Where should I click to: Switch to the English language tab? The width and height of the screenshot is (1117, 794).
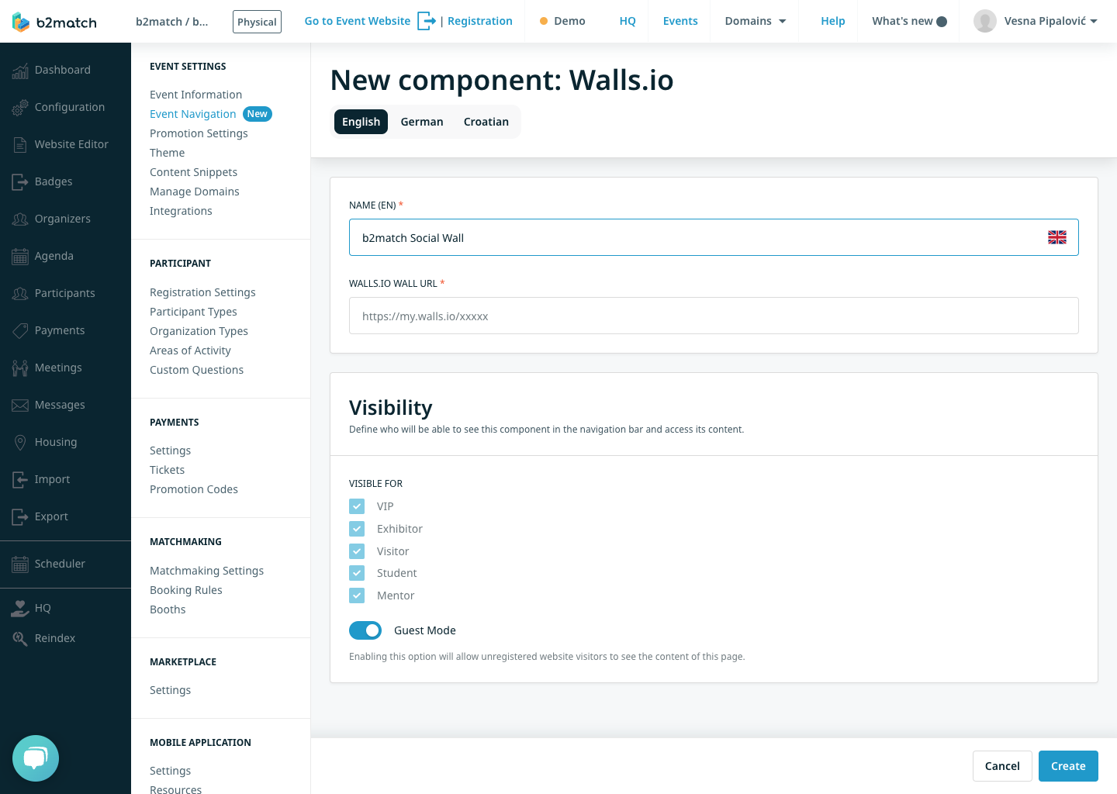[361, 122]
